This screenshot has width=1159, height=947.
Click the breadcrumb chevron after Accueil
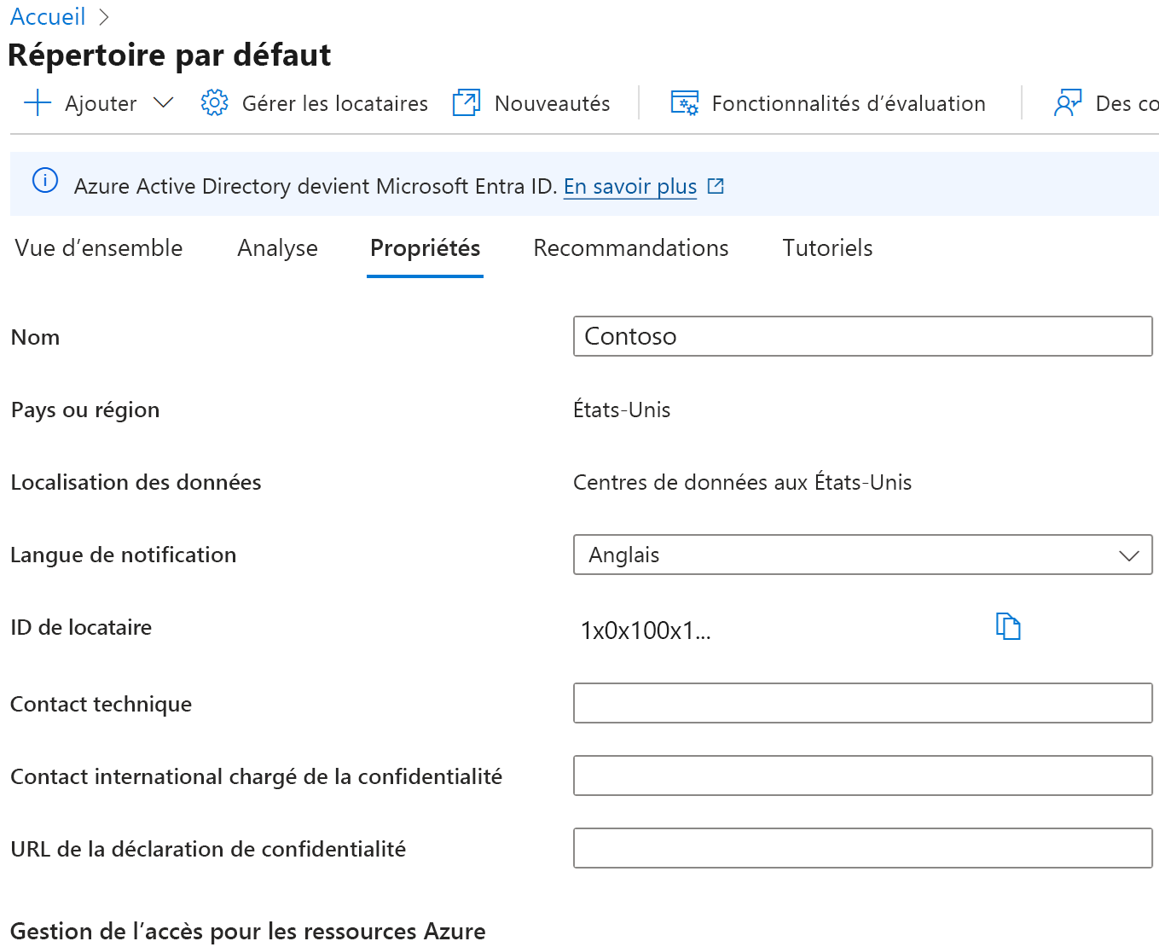click(104, 17)
